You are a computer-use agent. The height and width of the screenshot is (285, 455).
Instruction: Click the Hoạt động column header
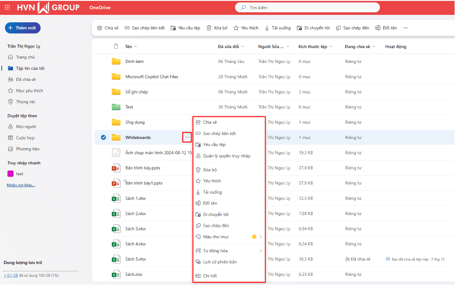pyautogui.click(x=396, y=46)
